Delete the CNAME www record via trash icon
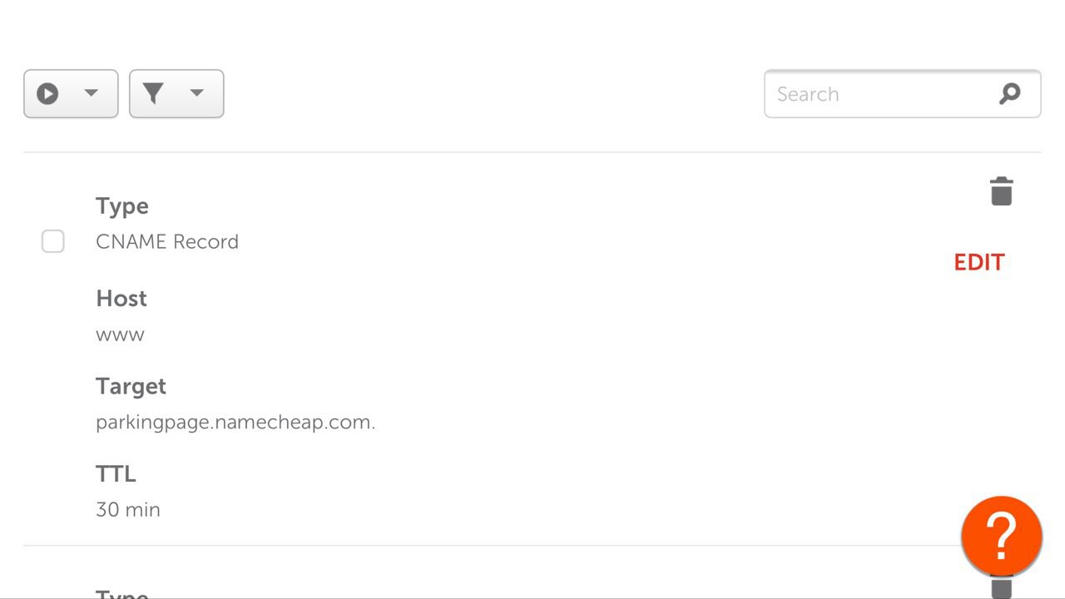1065x599 pixels. 1002,191
